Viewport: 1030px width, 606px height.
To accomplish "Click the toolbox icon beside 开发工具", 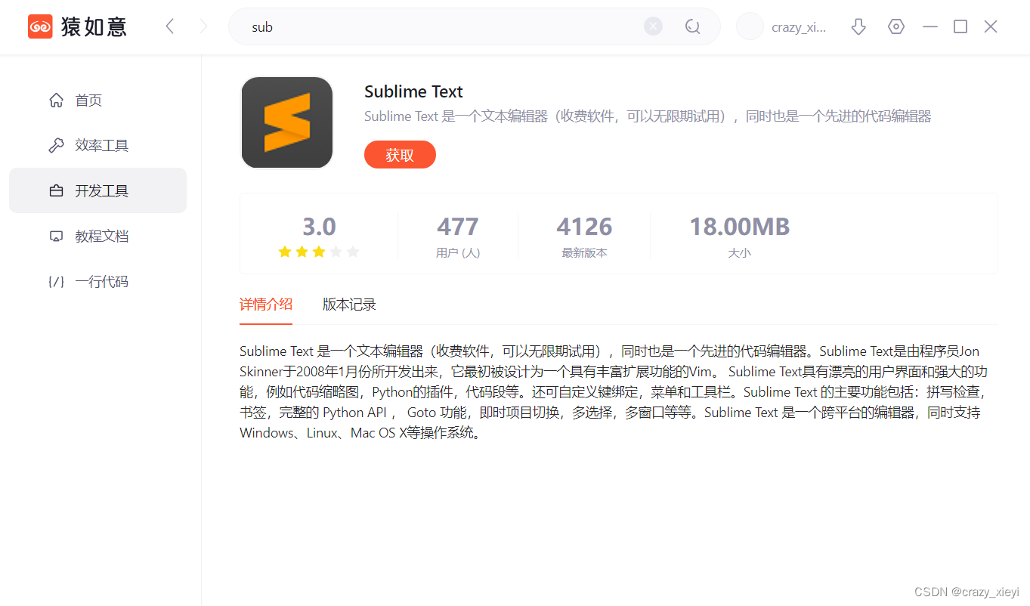I will (x=56, y=191).
